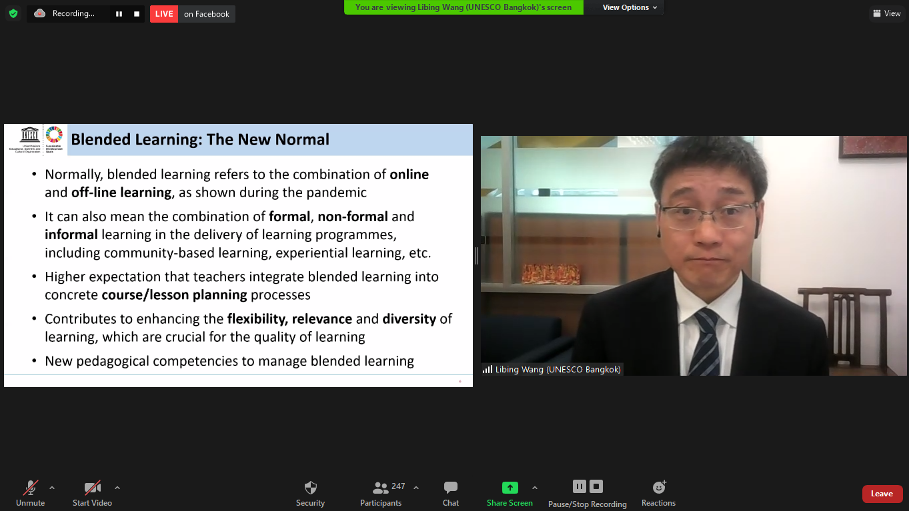Screen dimensions: 909x511
Task: Open the Security shield menu
Action: [310, 493]
